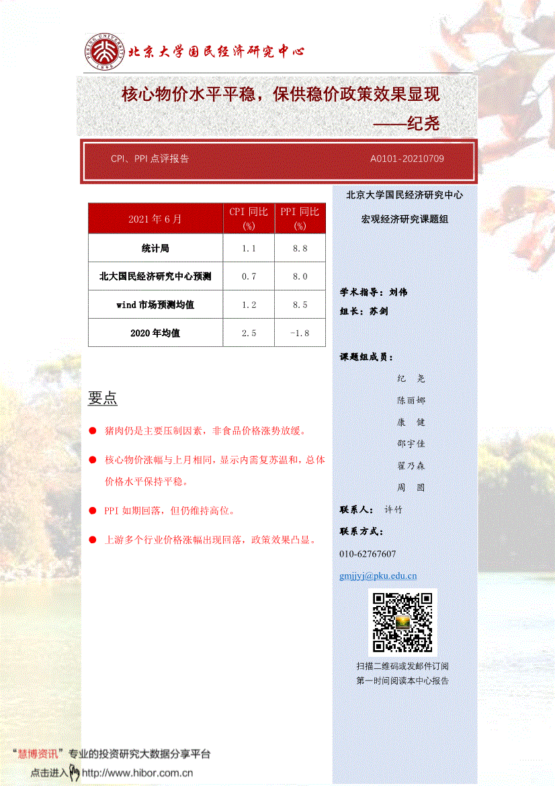Click the sidebar heading 北京大学国民经济研究中心
555x786 pixels.
404,195
